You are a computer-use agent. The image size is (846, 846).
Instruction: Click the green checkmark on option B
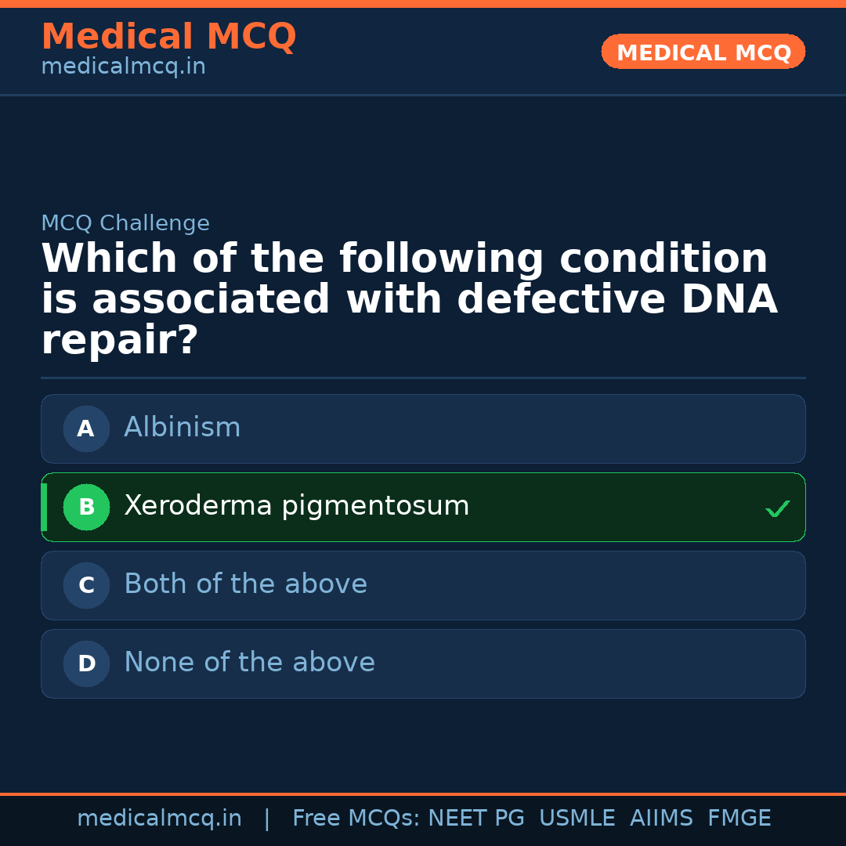click(778, 508)
